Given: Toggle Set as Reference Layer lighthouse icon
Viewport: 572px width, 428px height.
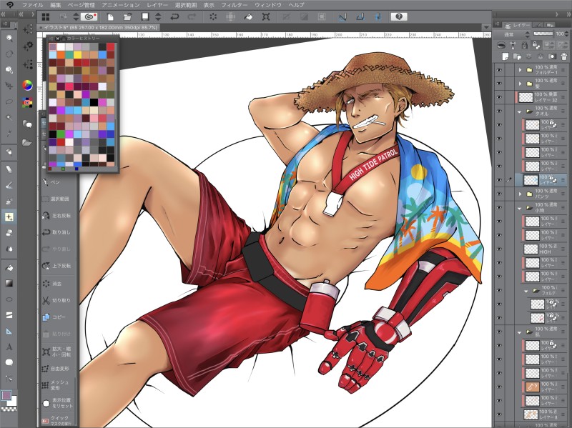Looking at the screenshot, I should coord(513,45).
